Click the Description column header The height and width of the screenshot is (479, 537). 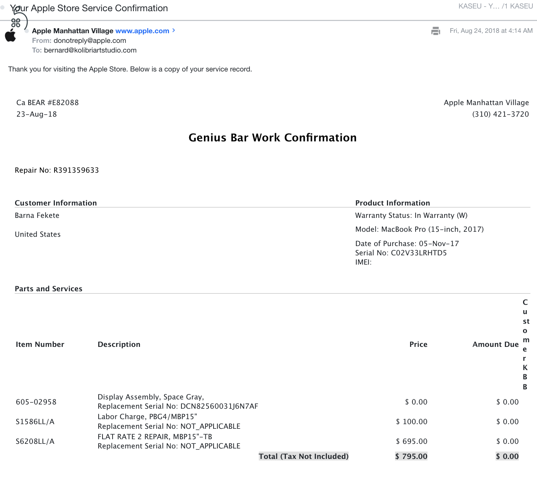pos(119,345)
